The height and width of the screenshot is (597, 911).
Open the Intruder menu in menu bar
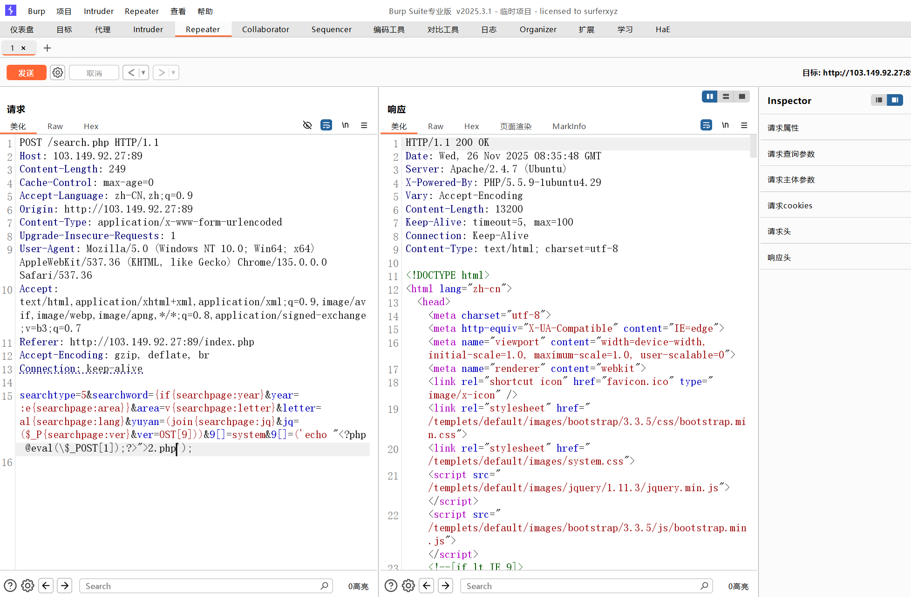click(98, 11)
